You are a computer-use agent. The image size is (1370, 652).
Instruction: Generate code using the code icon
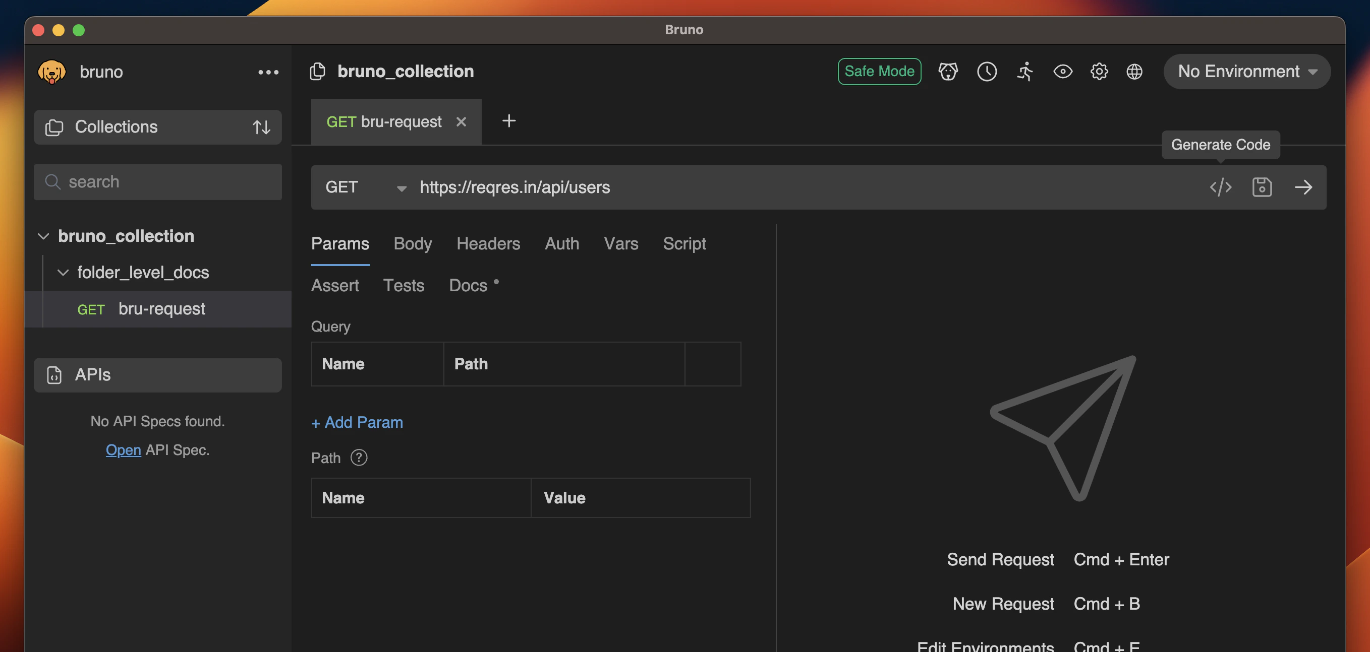pos(1220,187)
